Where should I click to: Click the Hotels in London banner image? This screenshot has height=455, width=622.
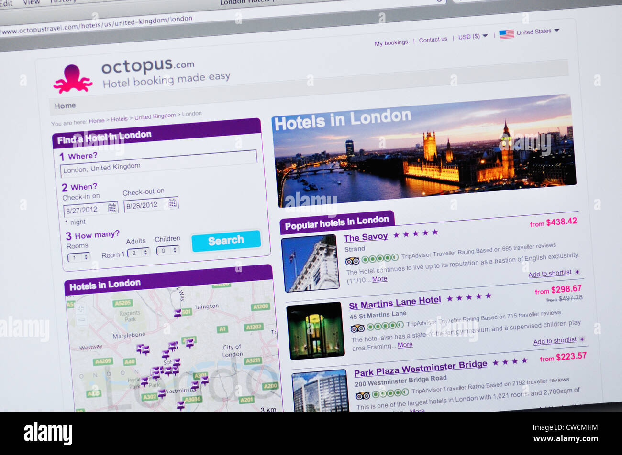(x=423, y=151)
